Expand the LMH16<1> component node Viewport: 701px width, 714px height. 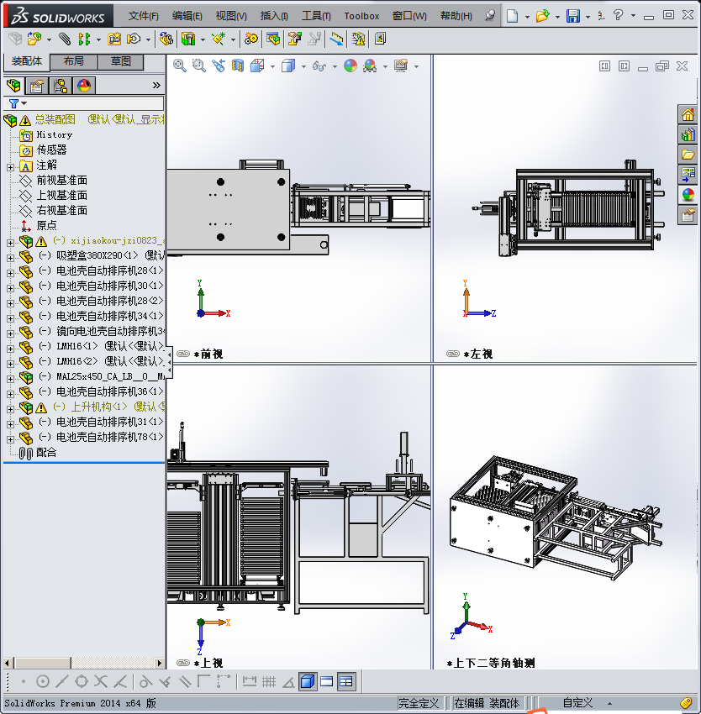10,349
